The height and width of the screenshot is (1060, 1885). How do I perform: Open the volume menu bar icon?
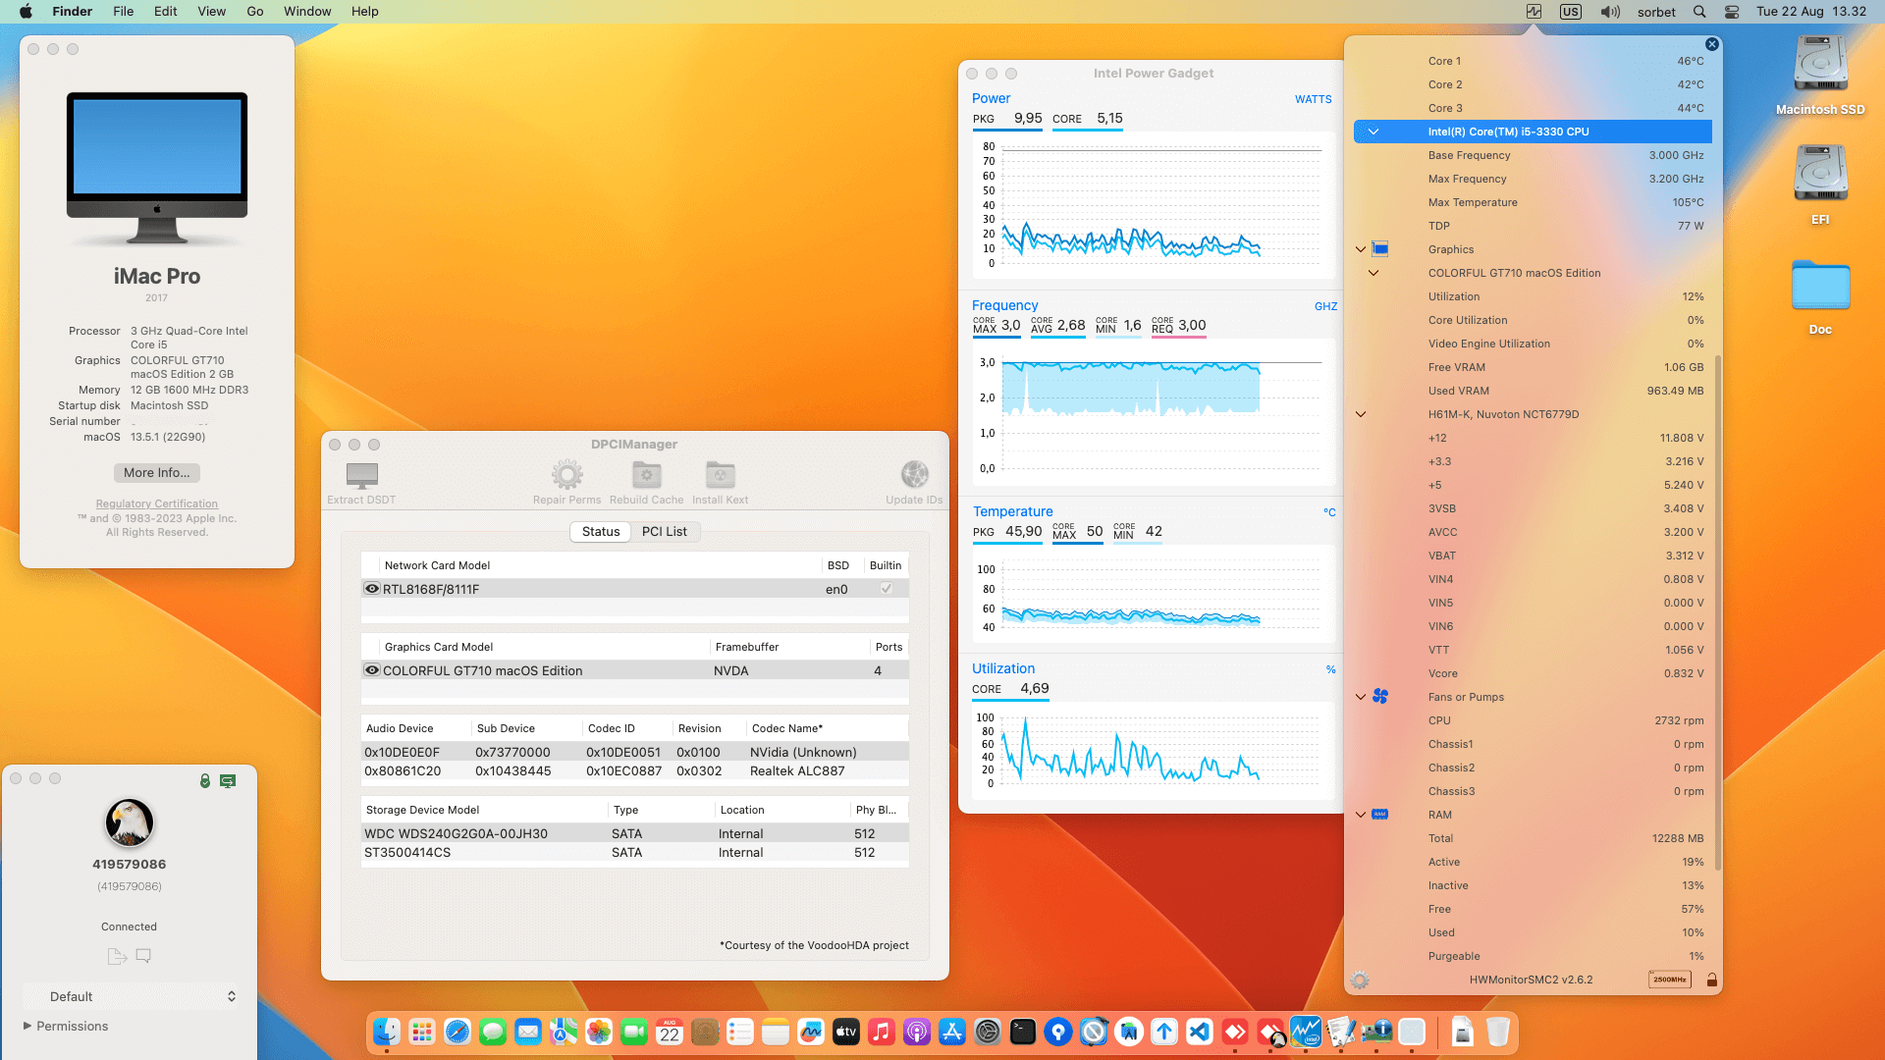[x=1610, y=12]
